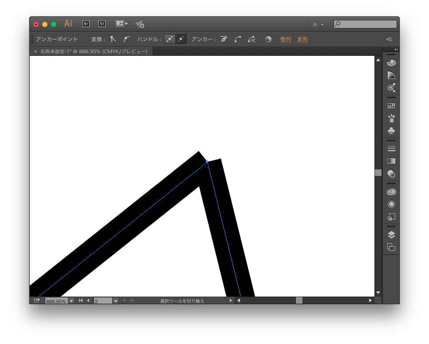Viewport: 429px width, 344px height.
Task: Open the Color Themes panel icon
Action: click(x=391, y=87)
